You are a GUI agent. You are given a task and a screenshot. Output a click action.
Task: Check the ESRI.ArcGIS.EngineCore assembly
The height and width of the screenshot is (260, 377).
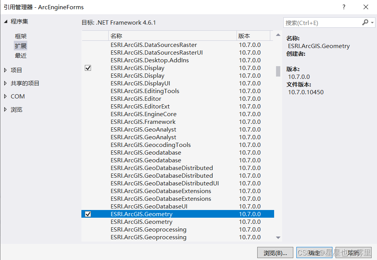88,114
